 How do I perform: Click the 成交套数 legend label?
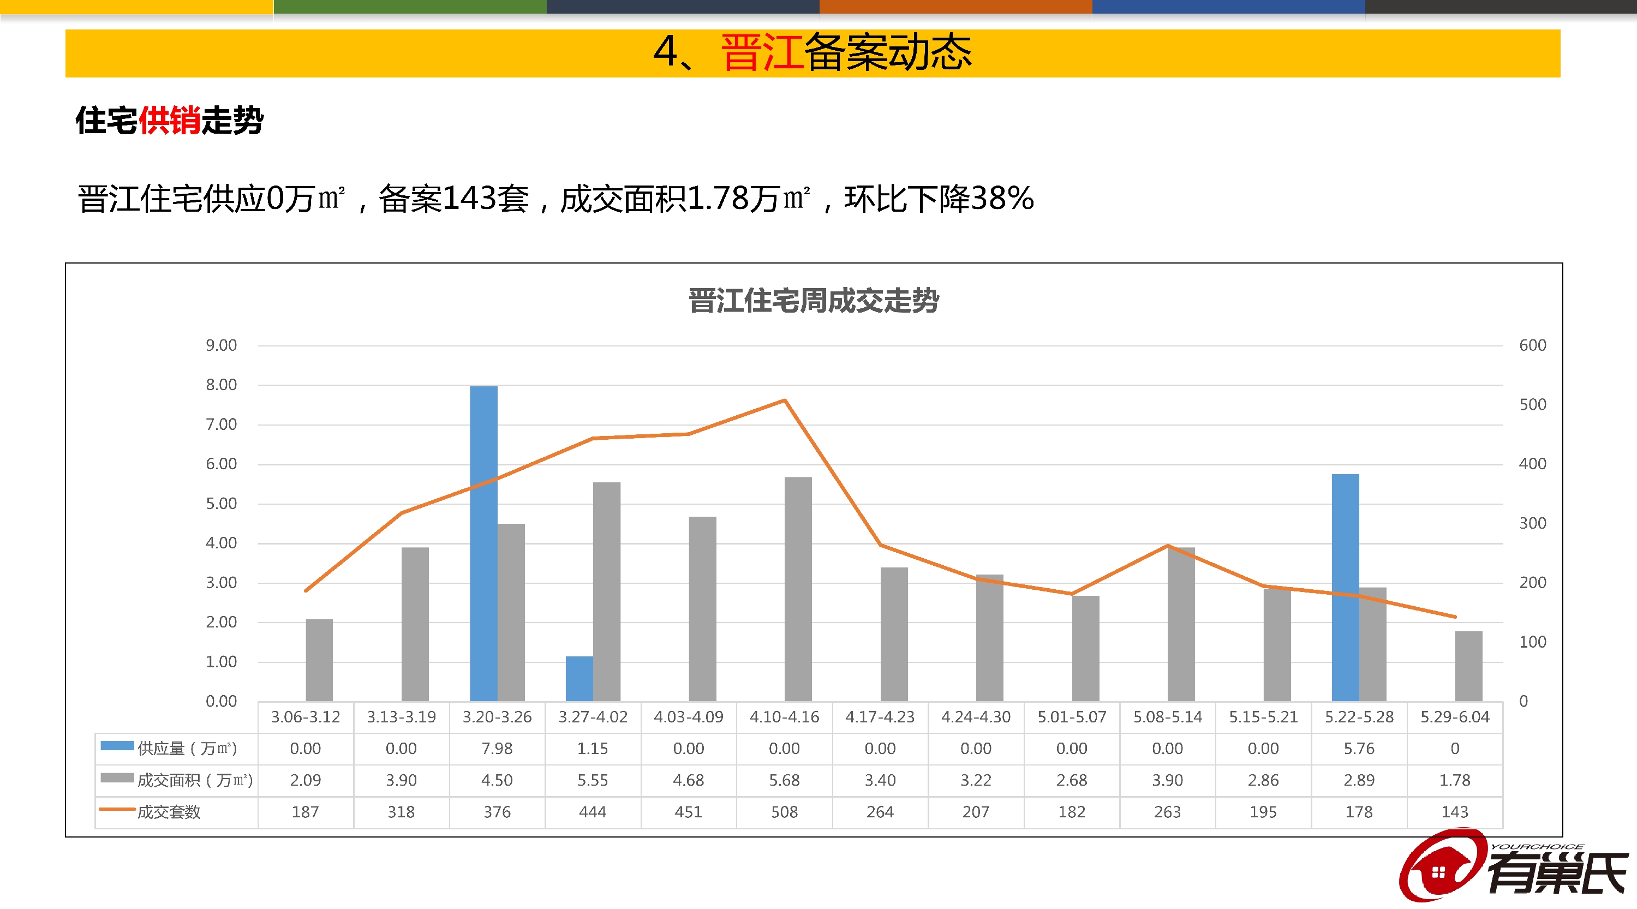(x=169, y=812)
